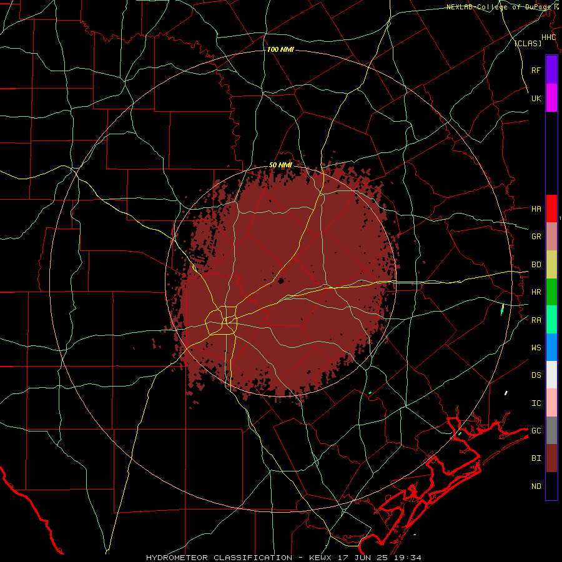Click the IC legend label
Viewport: 562px width, 562px height.
(536, 403)
